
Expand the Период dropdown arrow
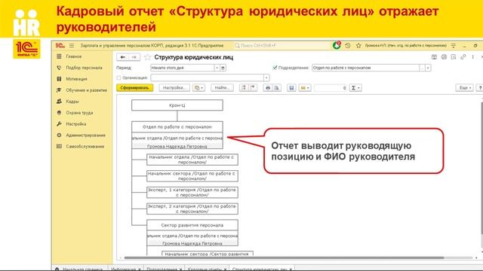pyautogui.click(x=217, y=68)
